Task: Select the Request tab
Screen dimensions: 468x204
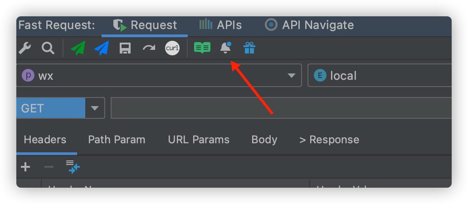Action: click(x=145, y=25)
